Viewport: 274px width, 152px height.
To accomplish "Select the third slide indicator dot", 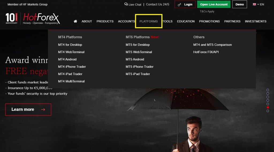I will pyautogui.click(x=268, y=97).
